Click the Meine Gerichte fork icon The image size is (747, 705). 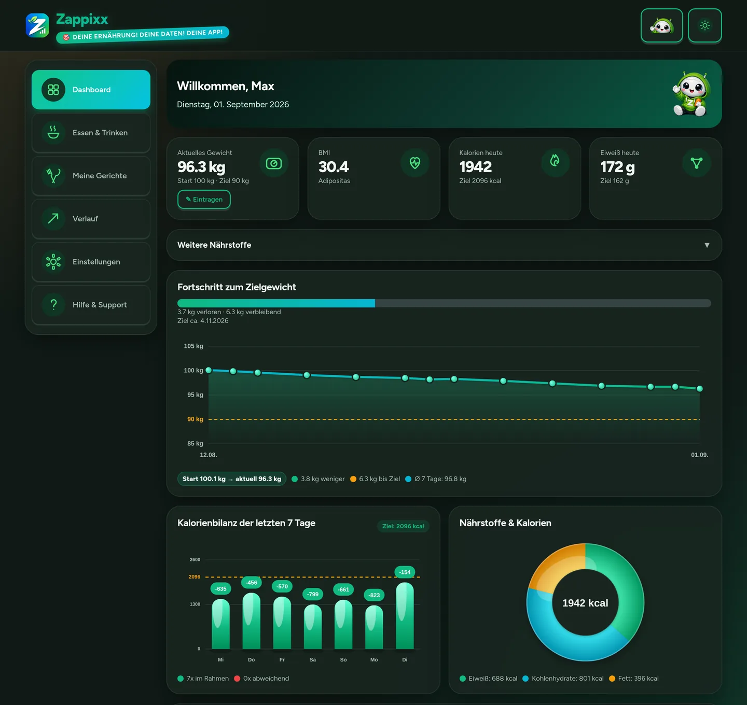(x=53, y=176)
